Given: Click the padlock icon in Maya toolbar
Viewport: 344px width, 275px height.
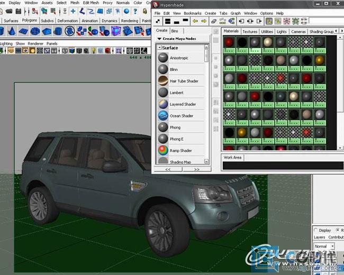Looking at the screenshot, I should pyautogui.click(x=145, y=11).
